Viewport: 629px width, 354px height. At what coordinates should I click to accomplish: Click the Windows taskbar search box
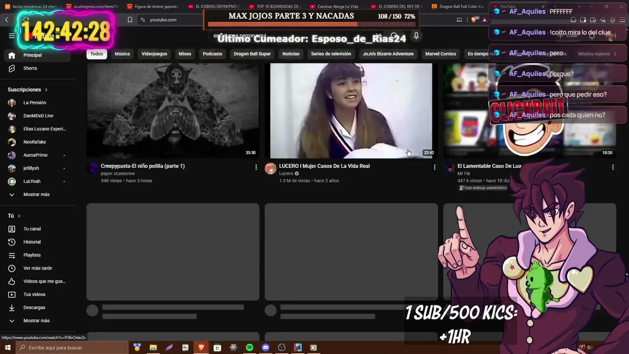click(x=72, y=348)
